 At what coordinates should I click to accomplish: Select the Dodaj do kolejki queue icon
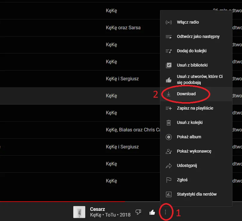[x=168, y=51]
